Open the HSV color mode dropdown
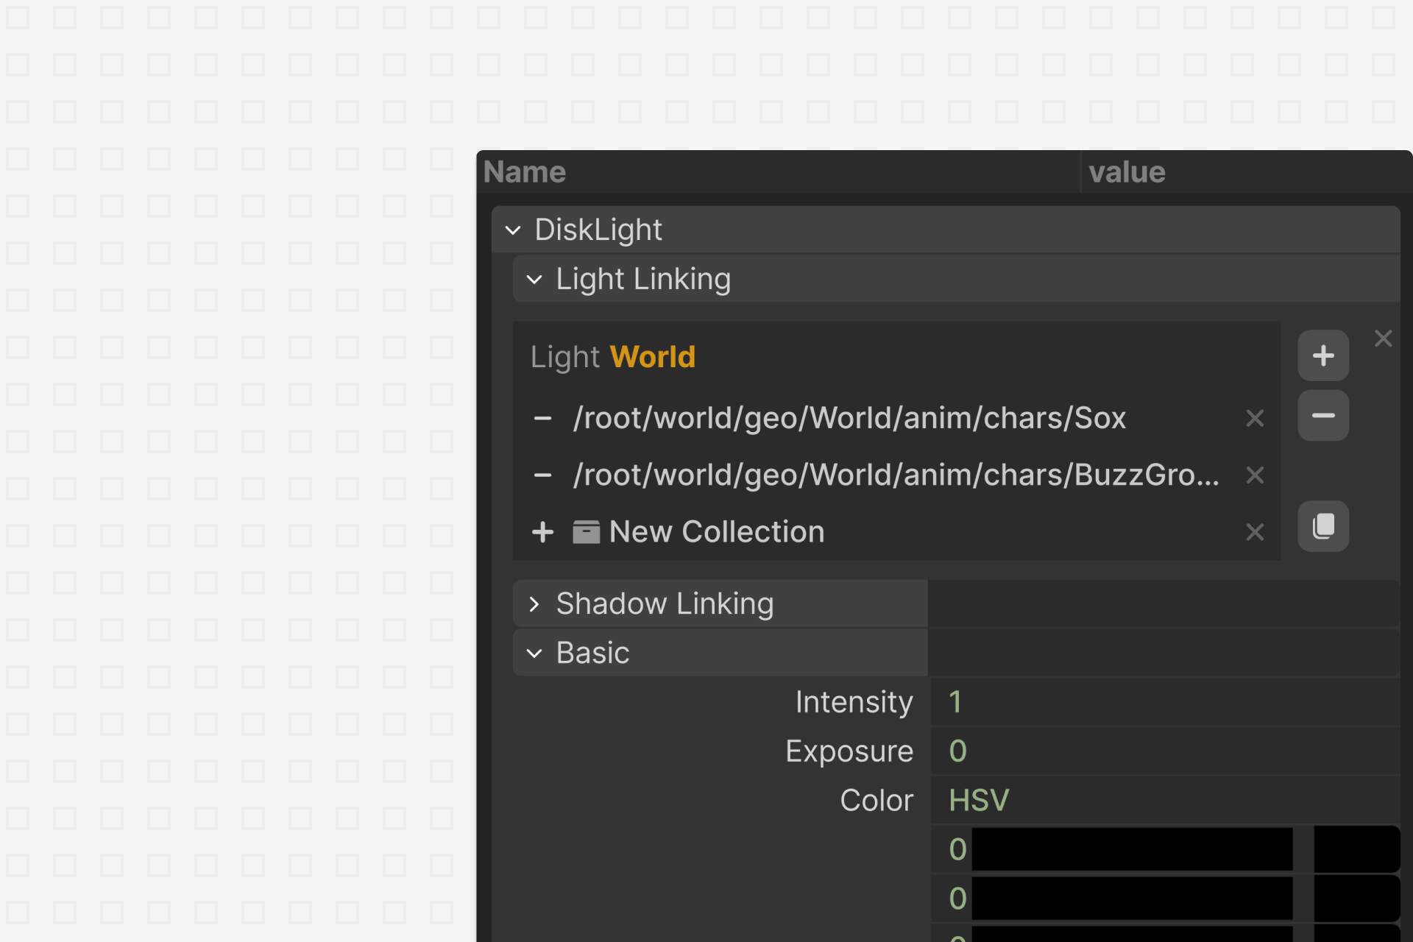The width and height of the screenshot is (1413, 942). 978,800
